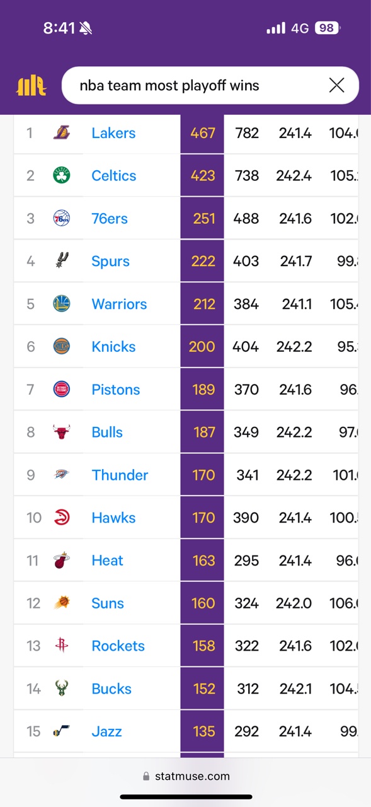Open the Thunder team link
Viewport: 371px width, 807px height.
tap(120, 475)
